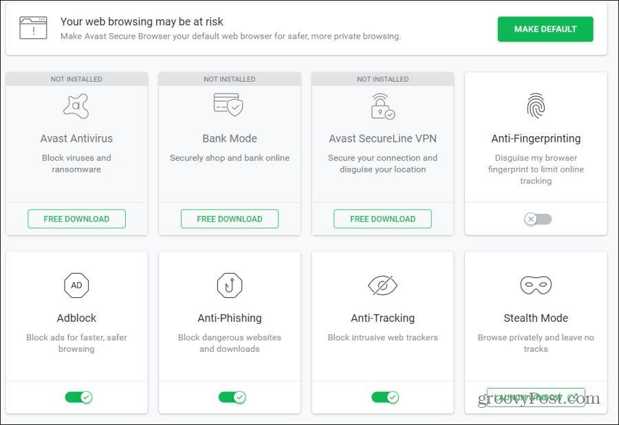Click NOT INSTALLED label above SecureLine VPN
Image resolution: width=619 pixels, height=425 pixels.
pyautogui.click(x=382, y=79)
